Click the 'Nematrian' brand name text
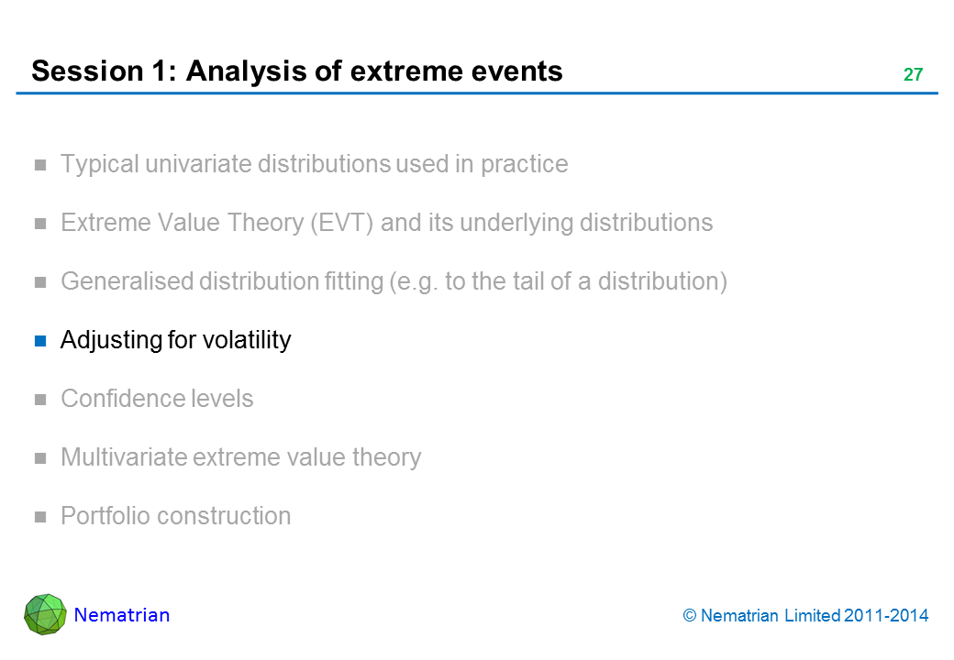Image resolution: width=954 pixels, height=660 pixels. pyautogui.click(x=122, y=615)
